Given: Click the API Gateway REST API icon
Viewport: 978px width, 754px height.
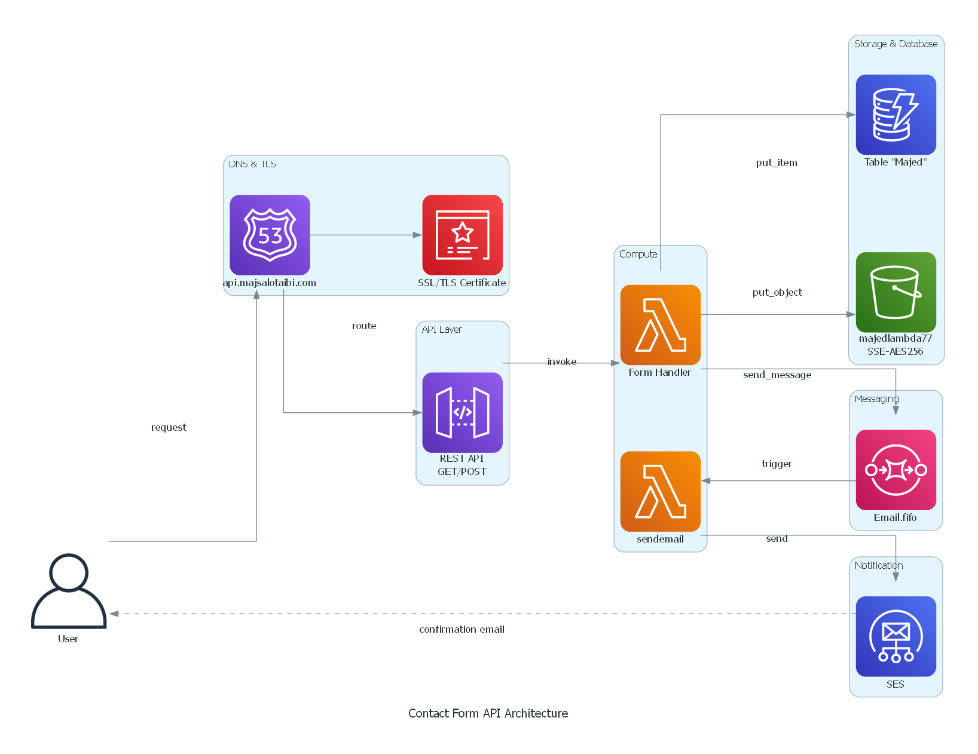Looking at the screenshot, I should [x=462, y=412].
